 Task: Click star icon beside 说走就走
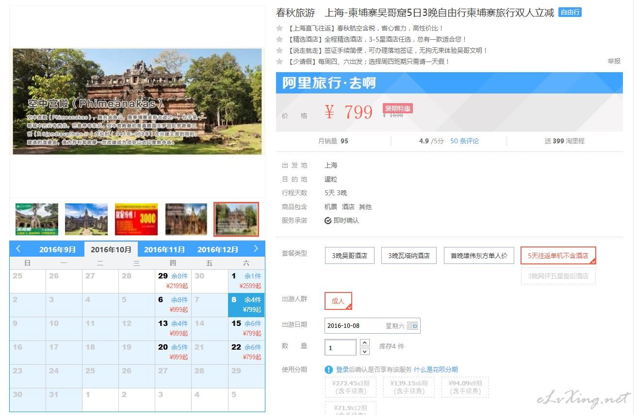279,50
